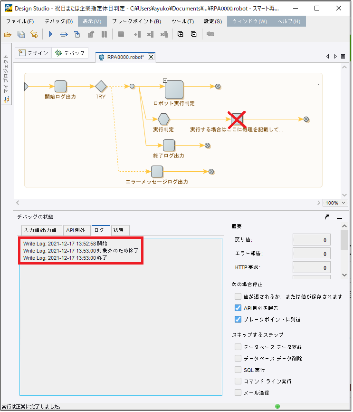The height and width of the screenshot is (412, 353).
Task: Click the open folder toolbar icon
Action: point(8,34)
